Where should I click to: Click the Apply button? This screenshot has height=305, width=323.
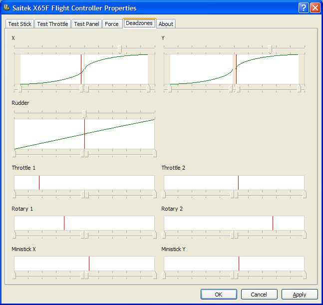[300, 295]
